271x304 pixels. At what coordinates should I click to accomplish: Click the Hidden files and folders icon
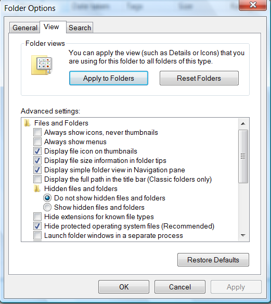pyautogui.click(x=37, y=188)
